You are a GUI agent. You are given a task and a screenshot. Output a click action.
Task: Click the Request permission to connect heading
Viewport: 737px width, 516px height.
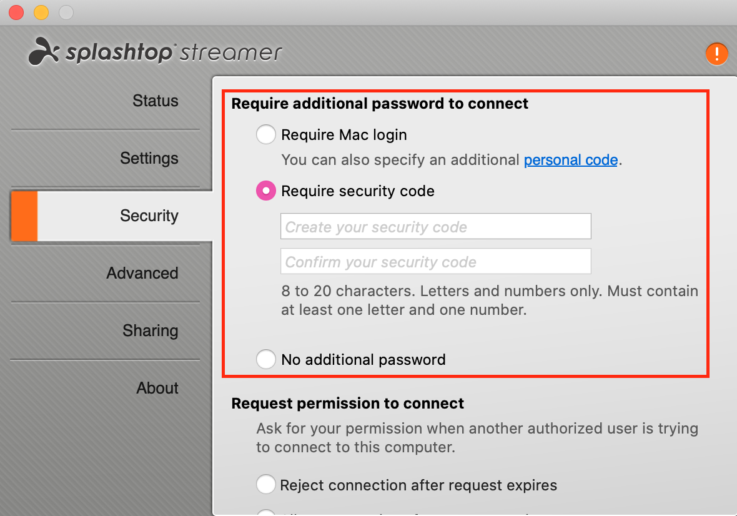pos(347,404)
